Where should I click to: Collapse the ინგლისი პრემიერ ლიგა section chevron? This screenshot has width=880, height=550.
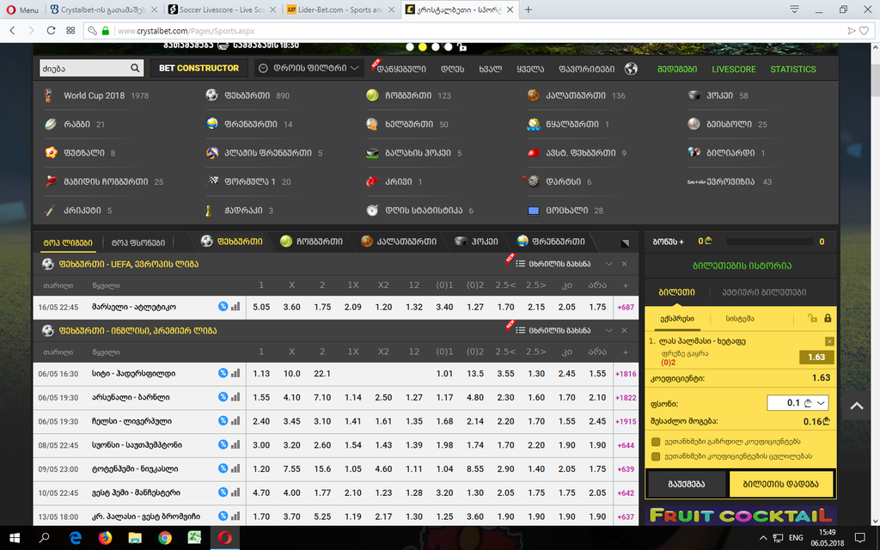[x=609, y=331]
